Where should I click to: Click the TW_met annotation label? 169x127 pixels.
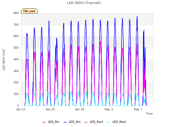point(29,11)
